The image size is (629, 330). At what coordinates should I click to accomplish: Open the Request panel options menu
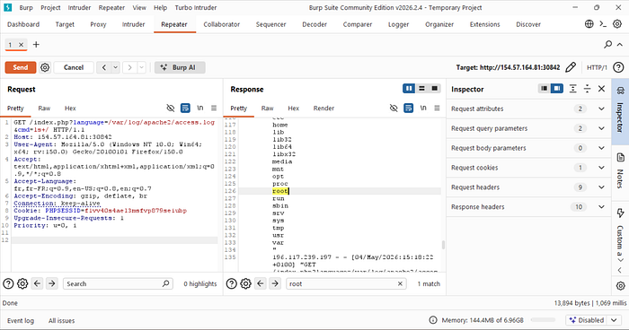click(214, 108)
